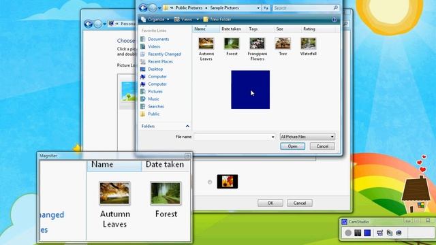Open the Organize dropdown menu
This screenshot has width=436, height=245.
pos(155,20)
